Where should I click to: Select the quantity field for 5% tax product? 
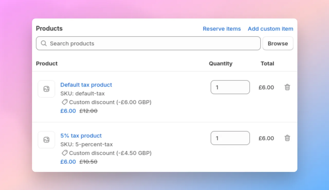coord(230,138)
